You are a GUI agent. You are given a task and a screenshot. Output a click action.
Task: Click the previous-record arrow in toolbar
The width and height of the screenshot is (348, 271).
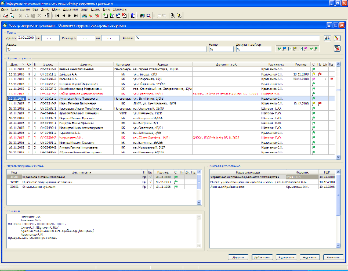[x=63, y=17]
